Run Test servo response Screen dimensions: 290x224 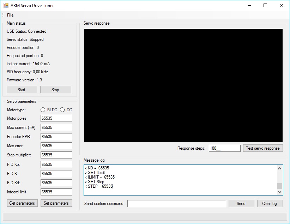[x=263, y=148]
